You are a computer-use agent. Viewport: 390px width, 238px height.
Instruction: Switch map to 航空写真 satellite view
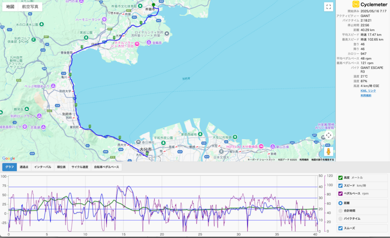point(30,7)
